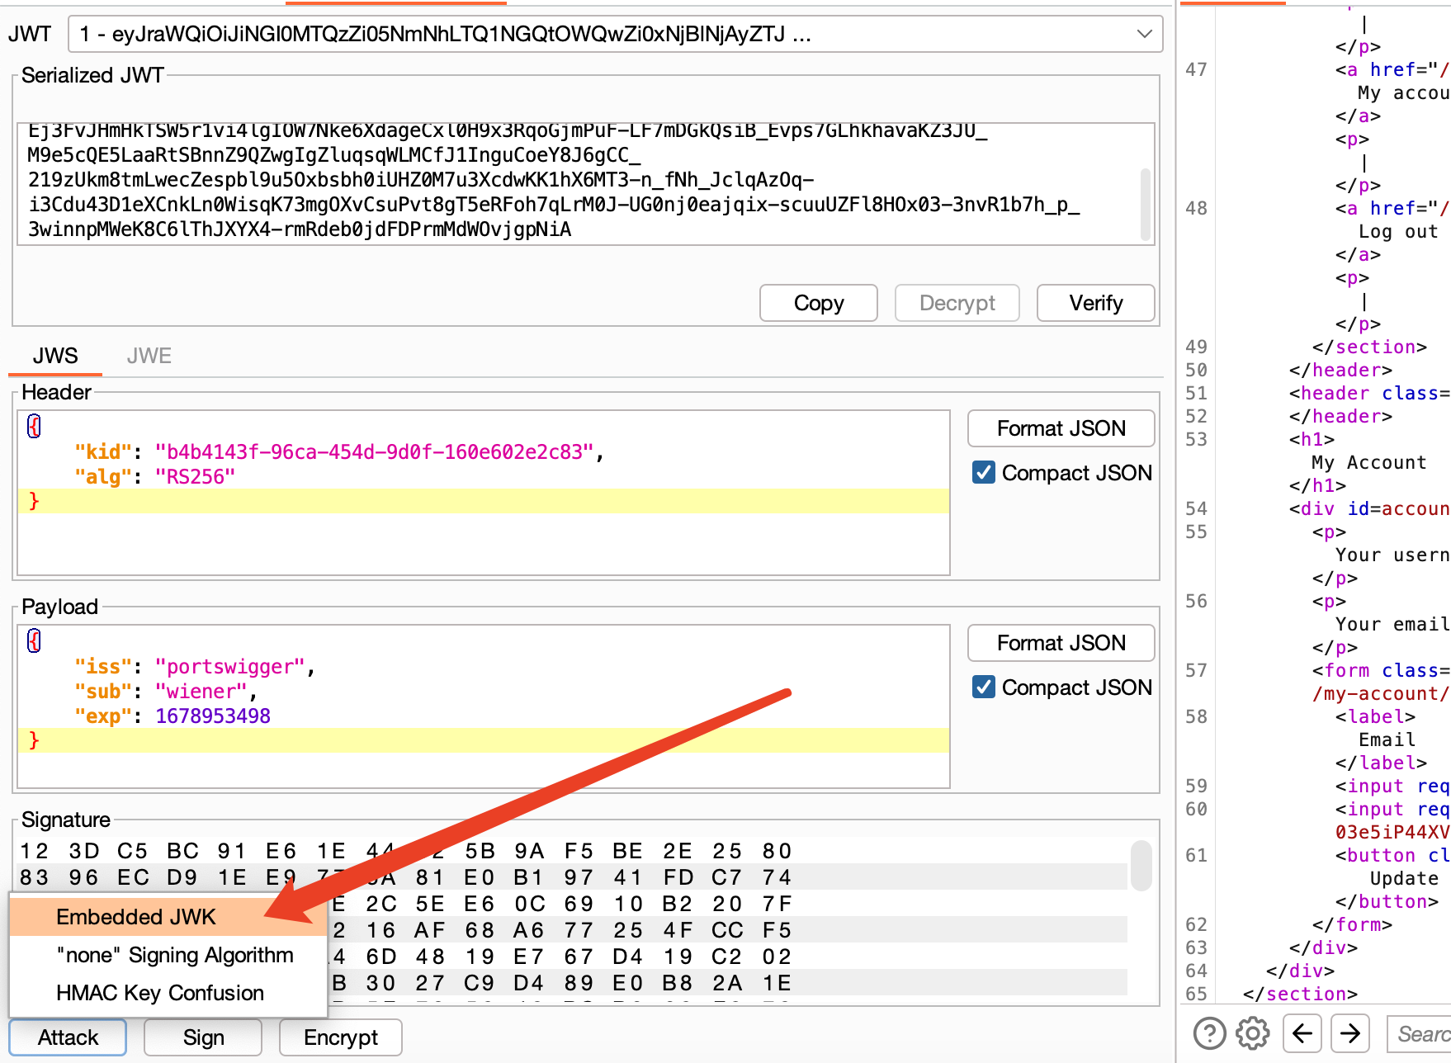Viewport: 1451px width, 1063px height.
Task: Enable Compact JSON for the Header
Action: (x=984, y=472)
